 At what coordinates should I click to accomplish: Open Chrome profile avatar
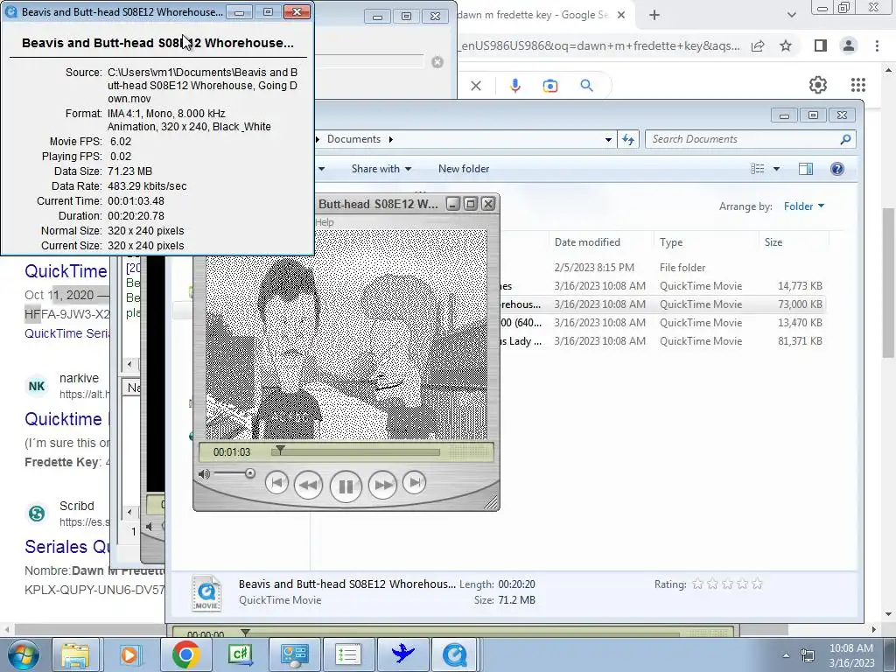coord(849,45)
